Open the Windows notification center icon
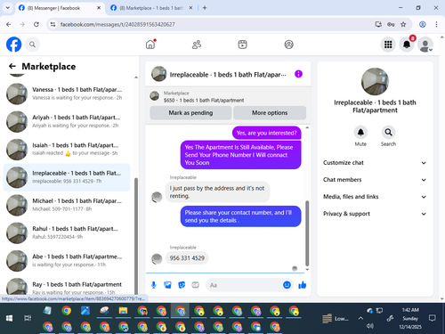 433,318
